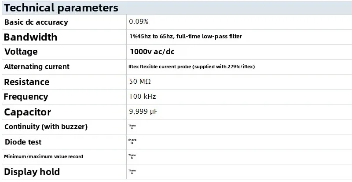352x182 pixels.
Task: Select the Minimum/maximum value record label
Action: 44,156
